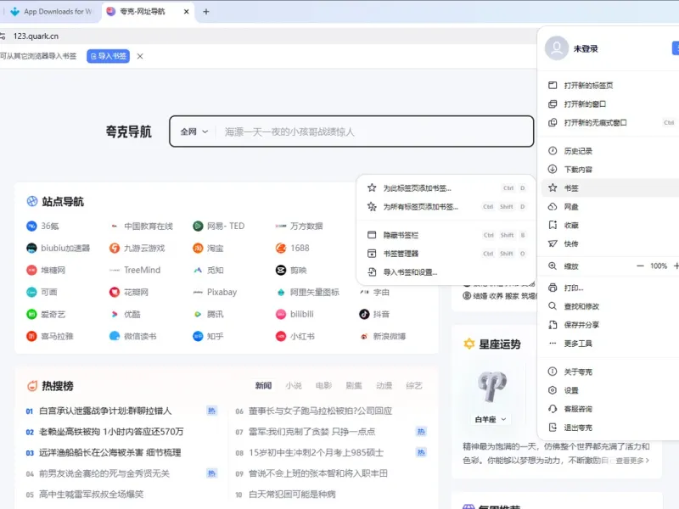
Task: Switch hot list to 小说 tab
Action: click(294, 385)
